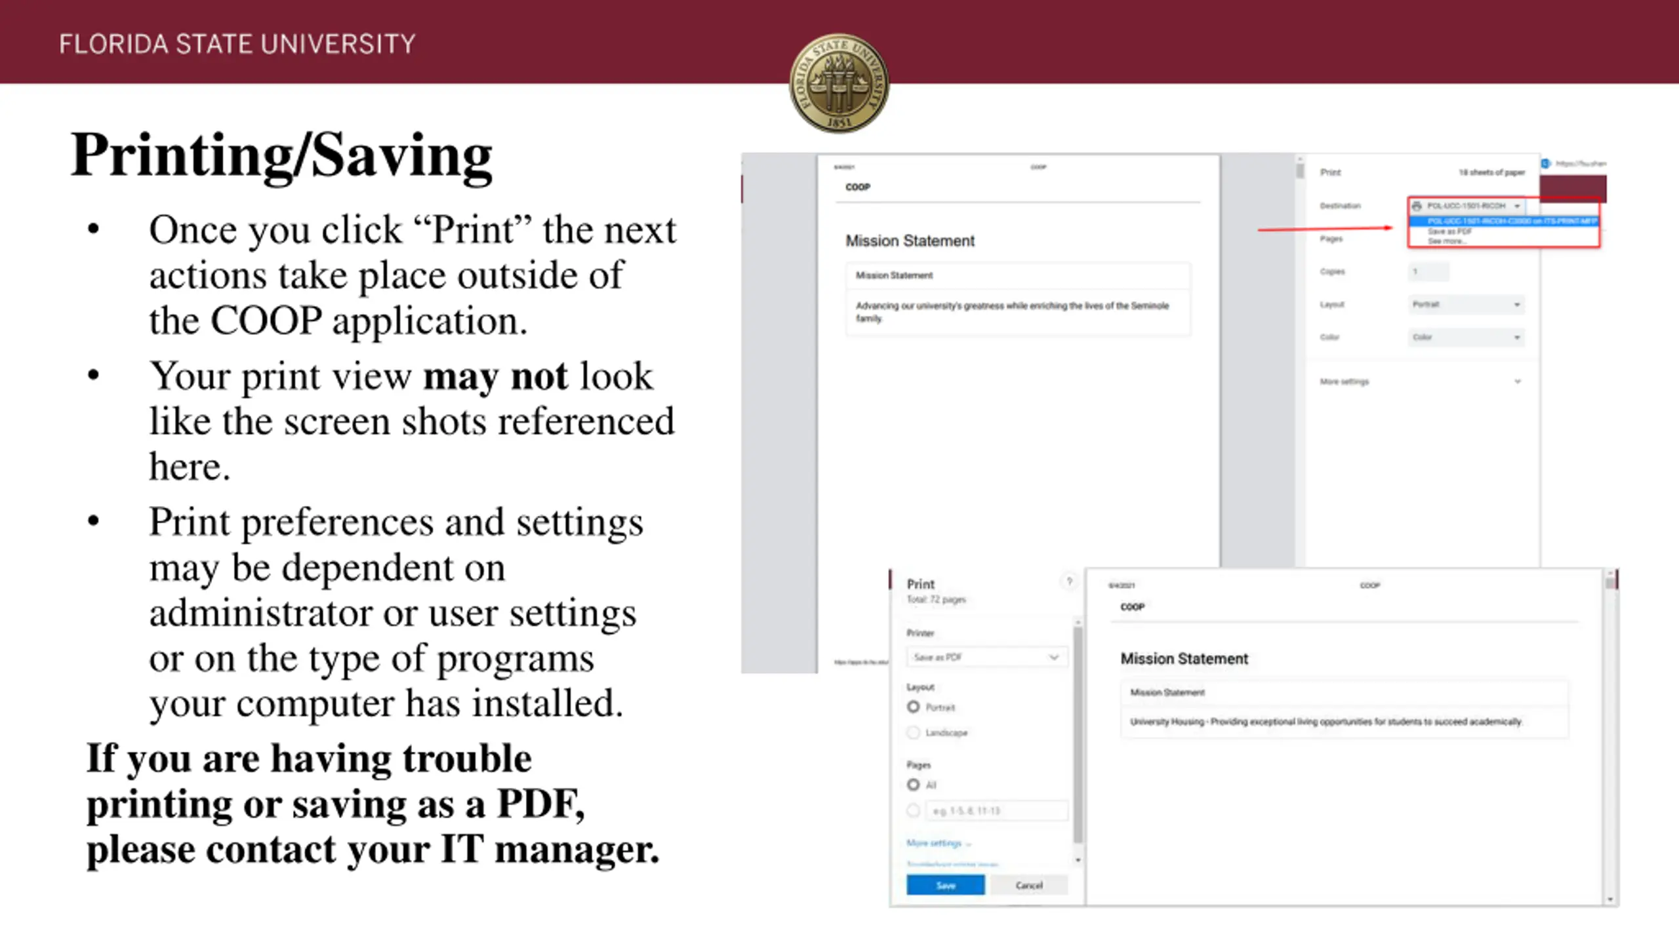Image resolution: width=1679 pixels, height=944 pixels.
Task: Select the Landscape layout radio button
Action: click(x=913, y=732)
